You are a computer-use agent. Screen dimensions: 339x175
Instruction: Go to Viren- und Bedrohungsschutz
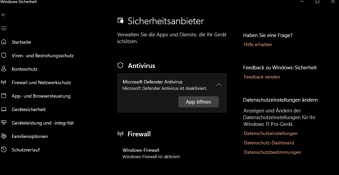point(42,56)
